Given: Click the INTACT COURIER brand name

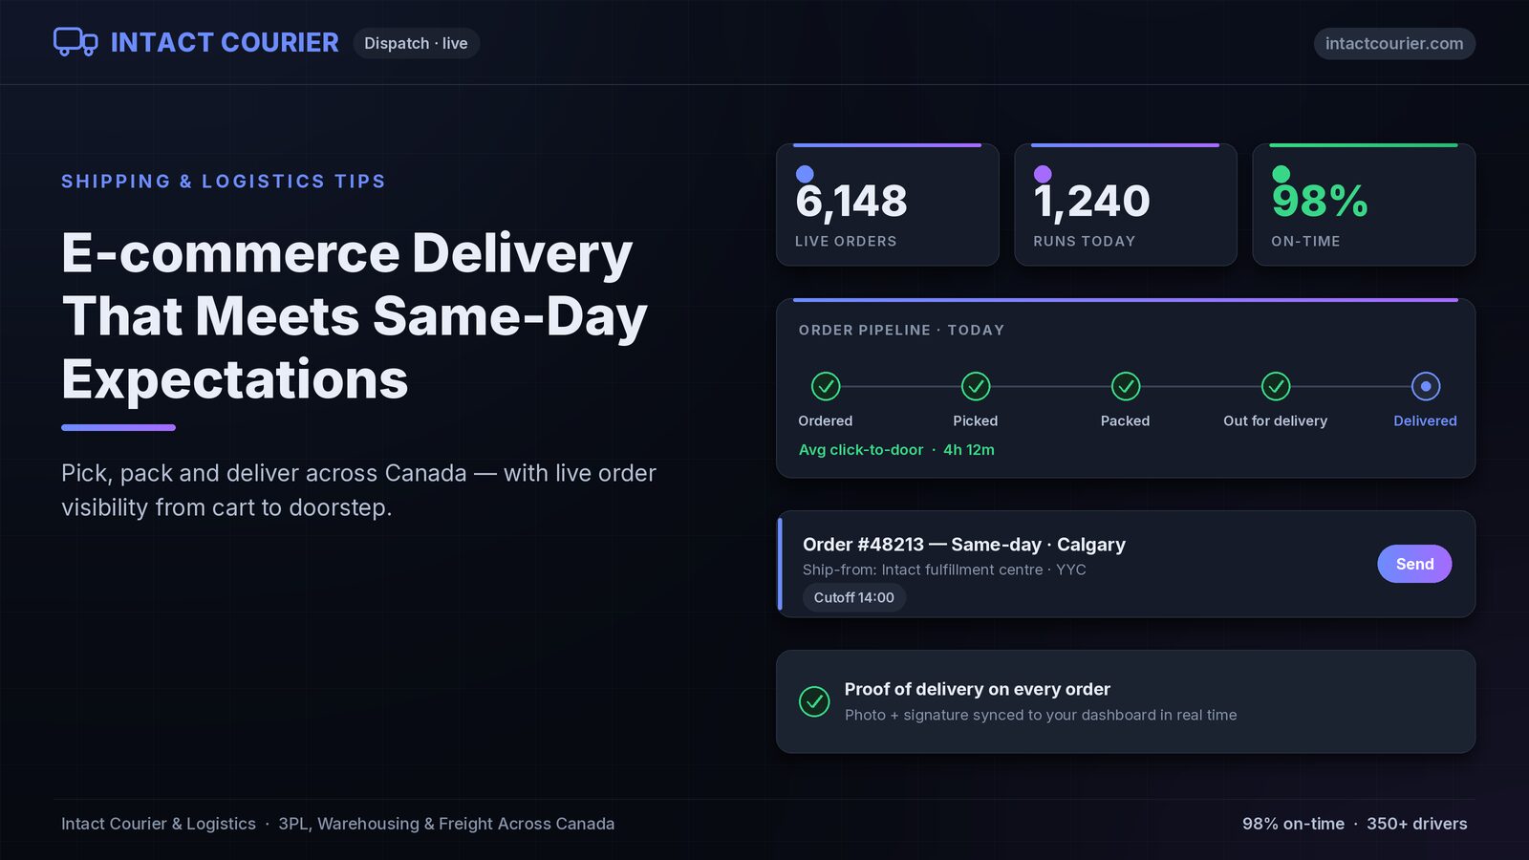Looking at the screenshot, I should tap(225, 43).
